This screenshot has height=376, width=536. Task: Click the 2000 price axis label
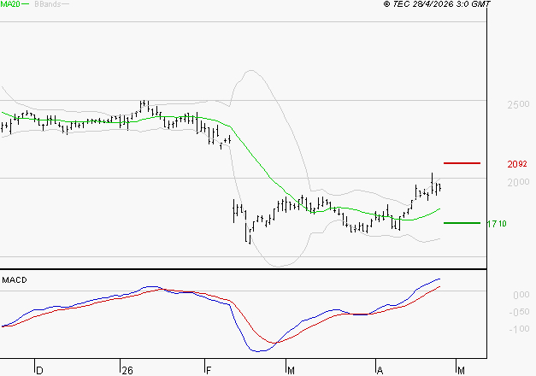click(x=519, y=182)
